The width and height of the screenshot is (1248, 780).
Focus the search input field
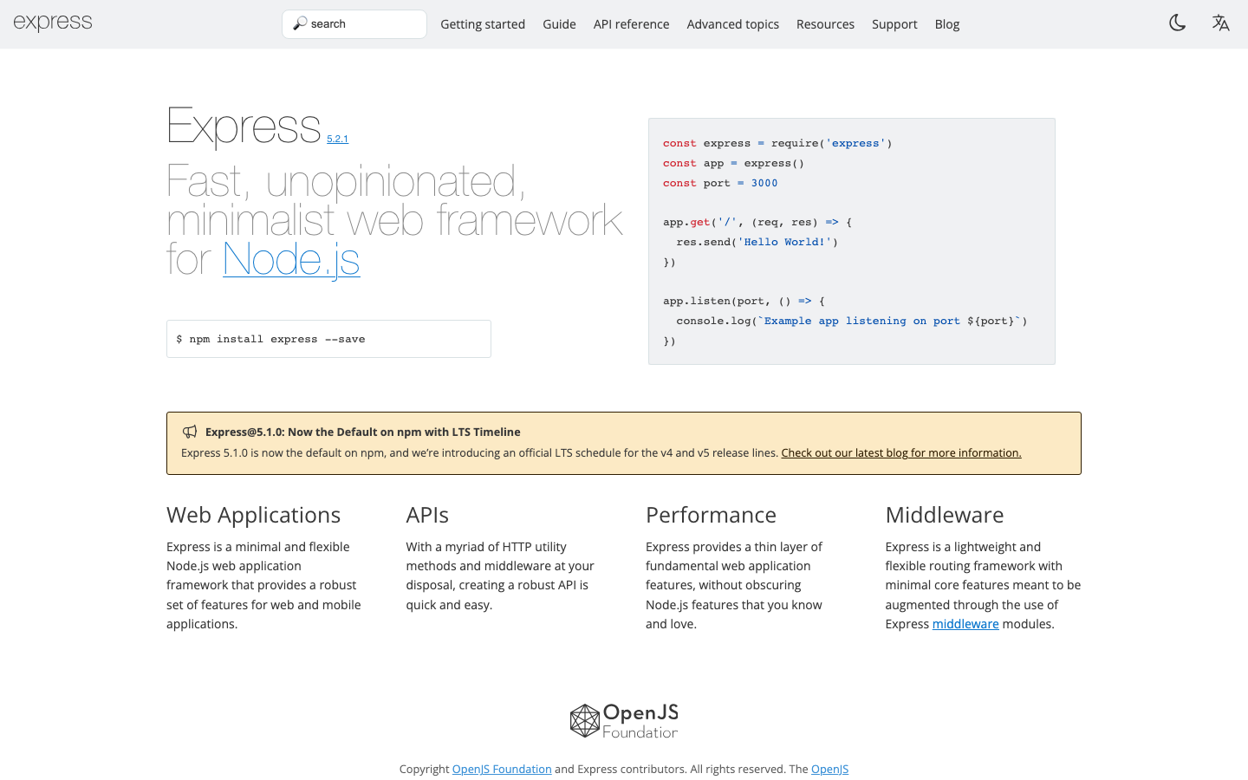point(354,24)
